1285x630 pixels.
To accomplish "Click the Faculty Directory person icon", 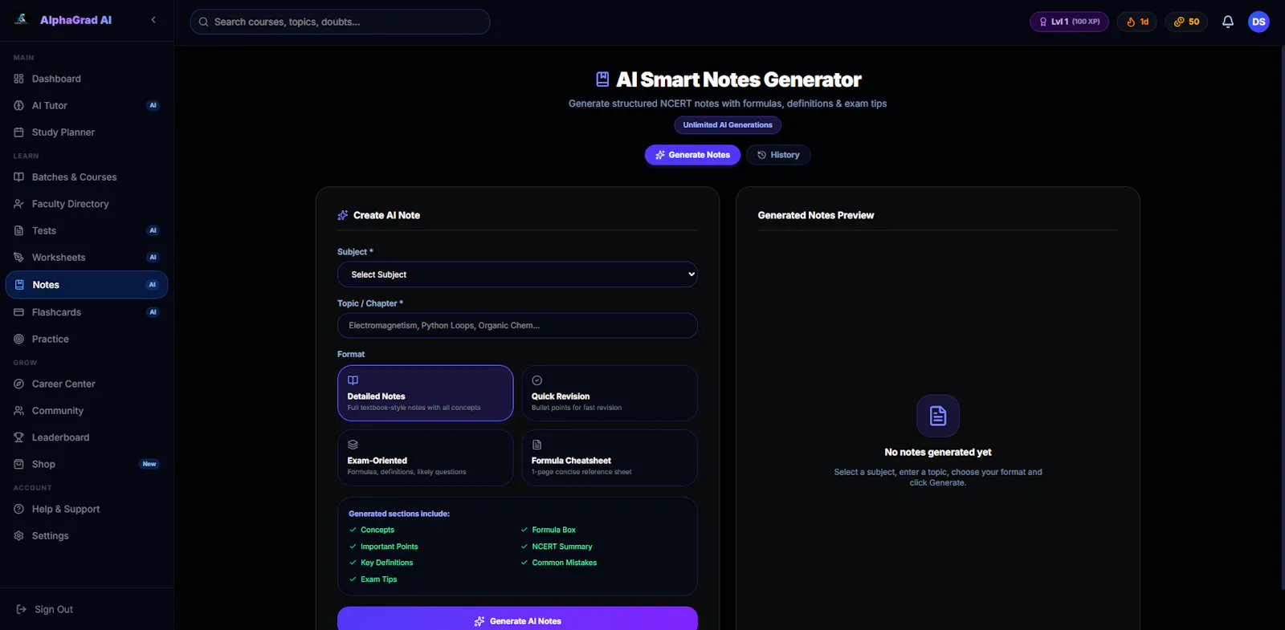I will [18, 204].
